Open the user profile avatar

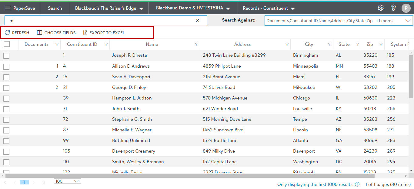(406, 8)
